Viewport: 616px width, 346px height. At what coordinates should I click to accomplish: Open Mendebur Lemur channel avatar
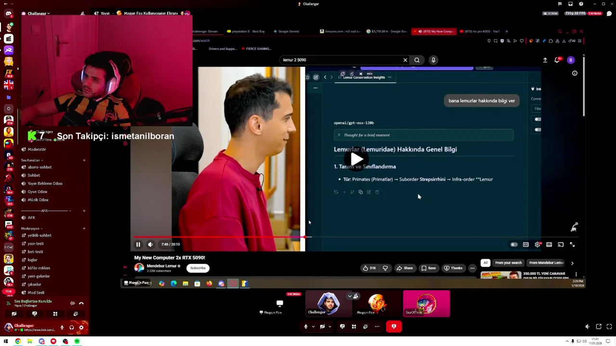pos(139,268)
